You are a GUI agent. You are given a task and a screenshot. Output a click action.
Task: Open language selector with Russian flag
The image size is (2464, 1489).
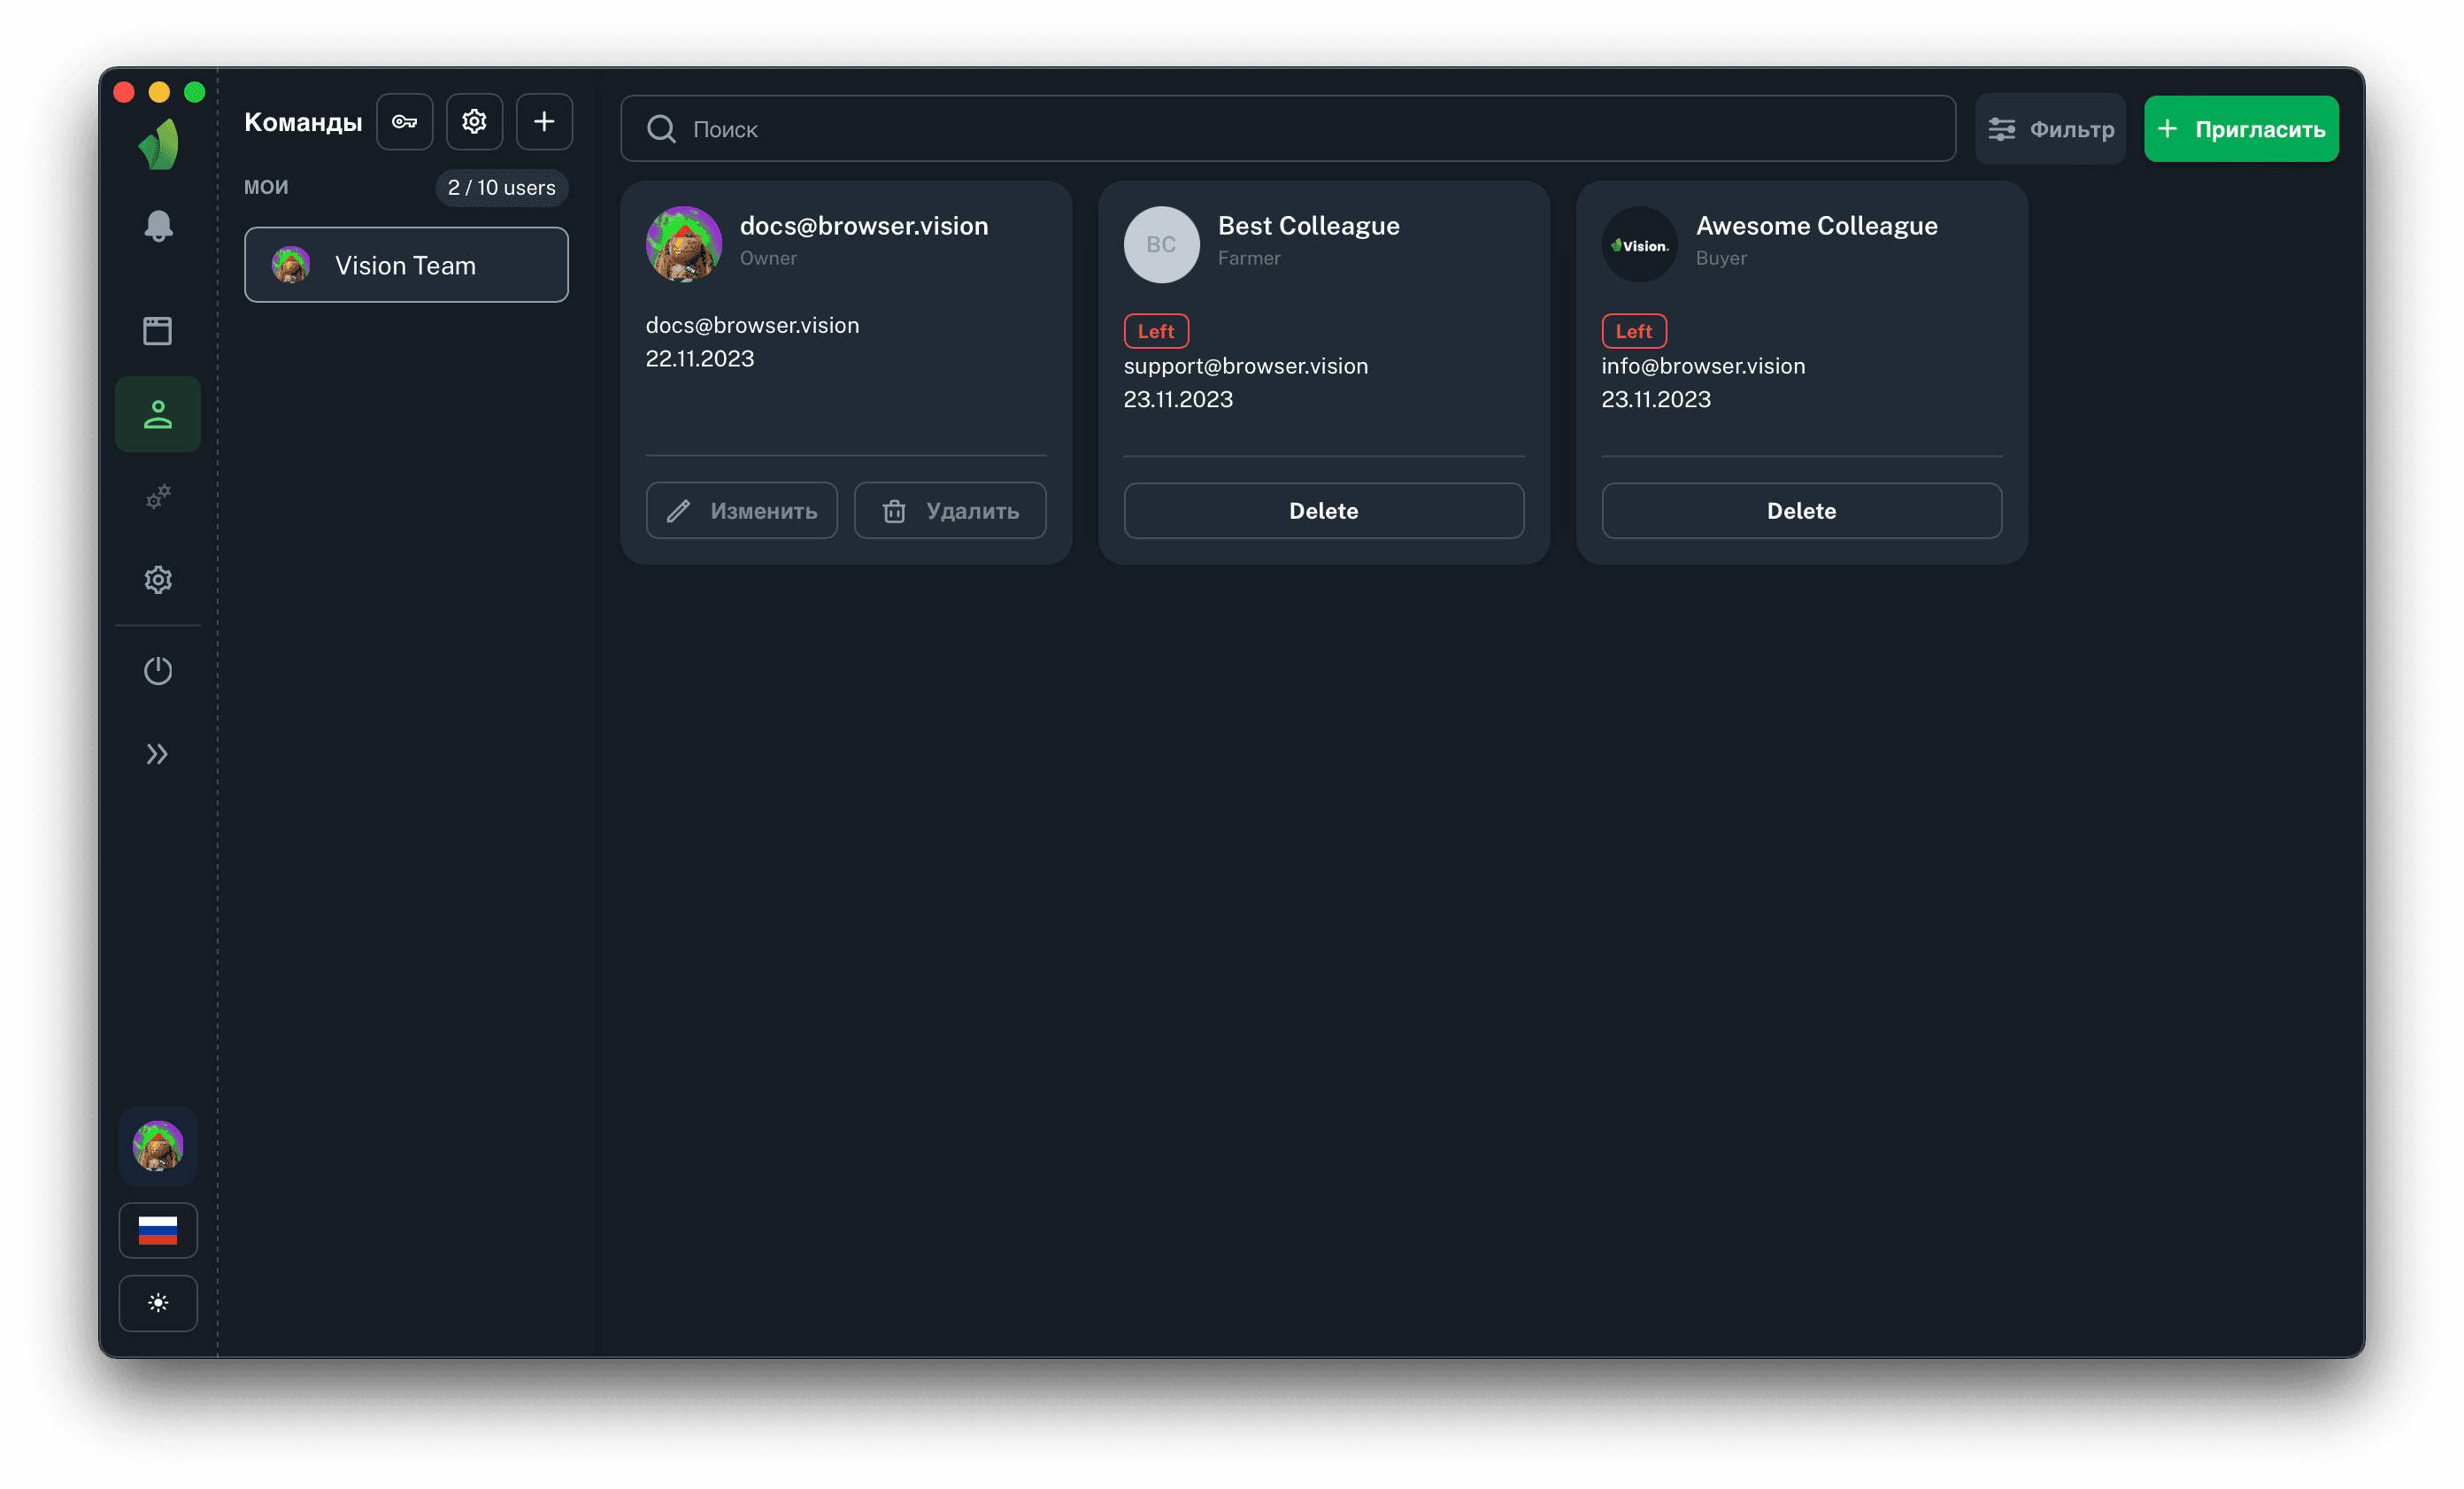click(x=158, y=1230)
